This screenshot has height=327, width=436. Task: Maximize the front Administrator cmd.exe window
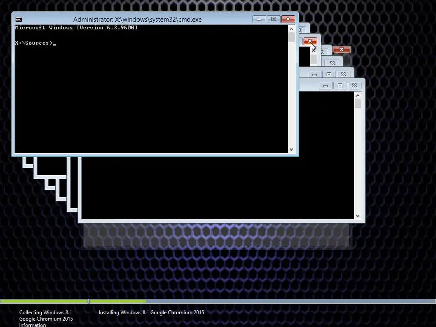pos(273,19)
